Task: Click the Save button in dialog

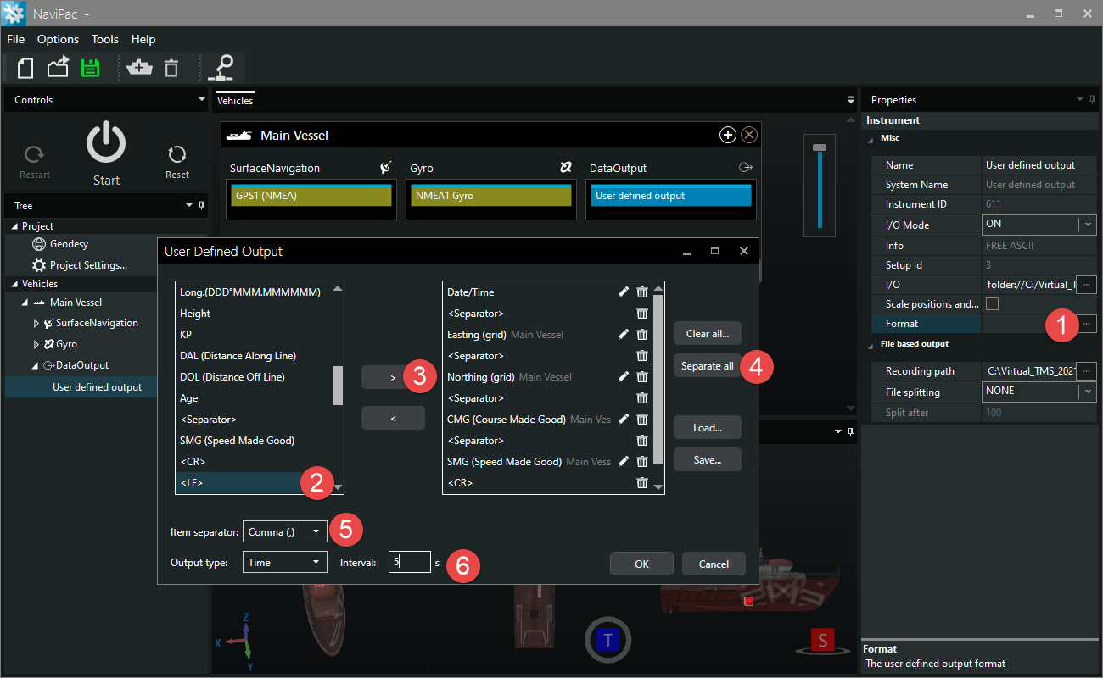Action: 708,459
